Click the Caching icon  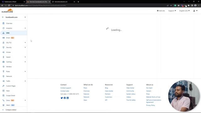coord(3,62)
